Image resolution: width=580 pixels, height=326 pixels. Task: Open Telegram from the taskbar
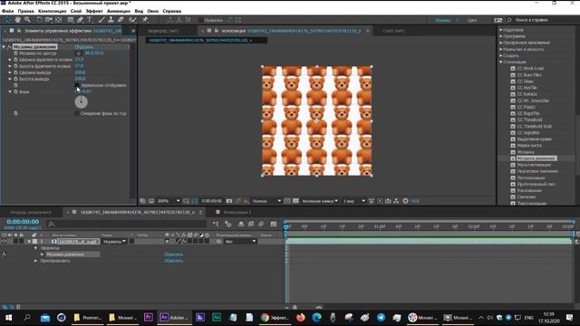[x=381, y=318]
